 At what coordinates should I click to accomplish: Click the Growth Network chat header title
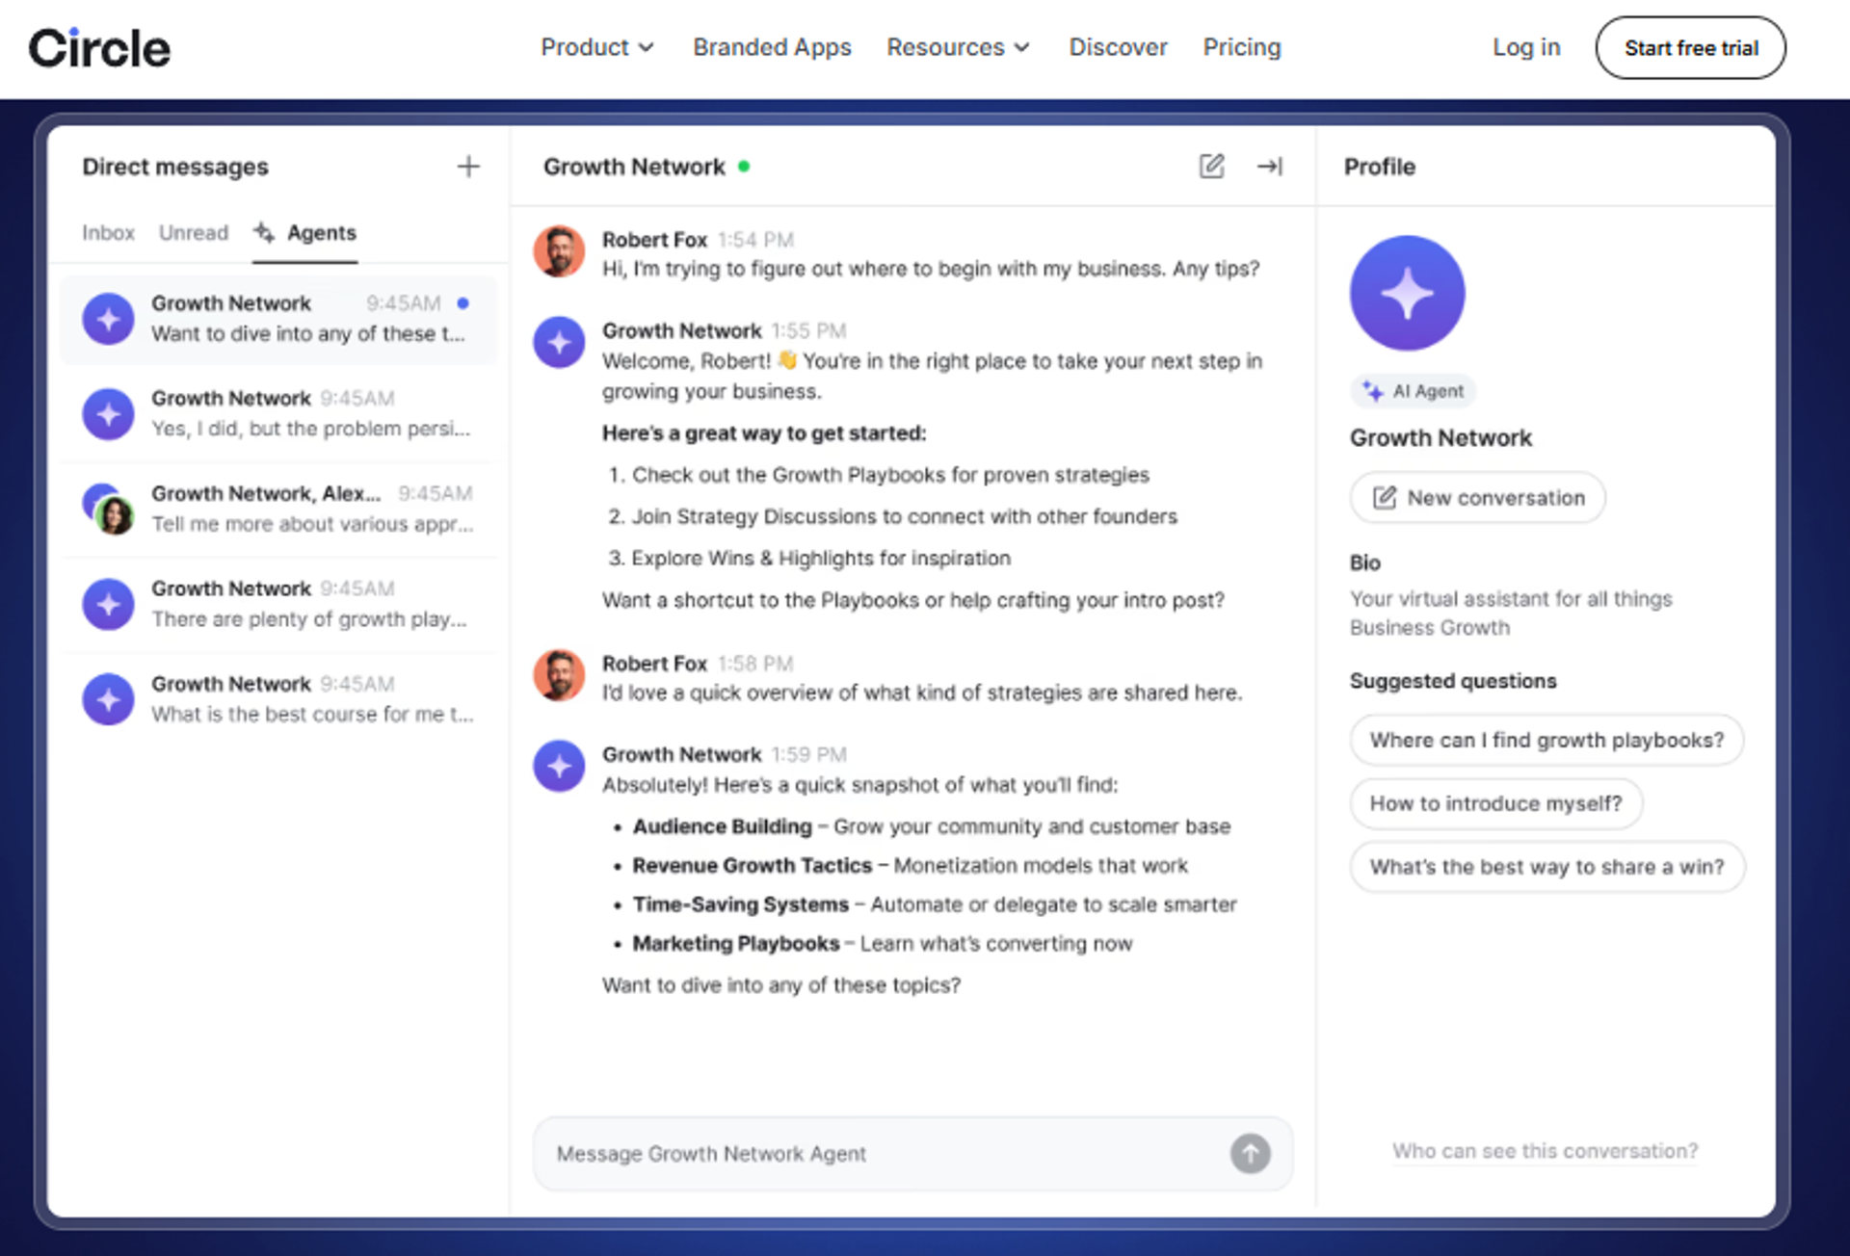coord(634,167)
